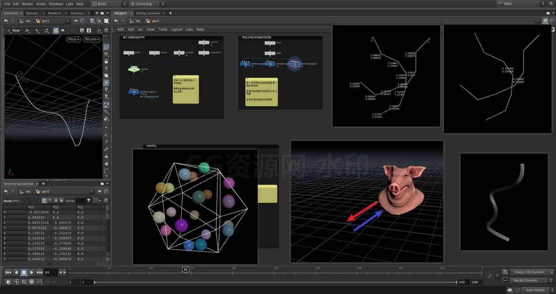Open the network editor Add menu
Screen dimensions: 556x294
click(x=121, y=29)
